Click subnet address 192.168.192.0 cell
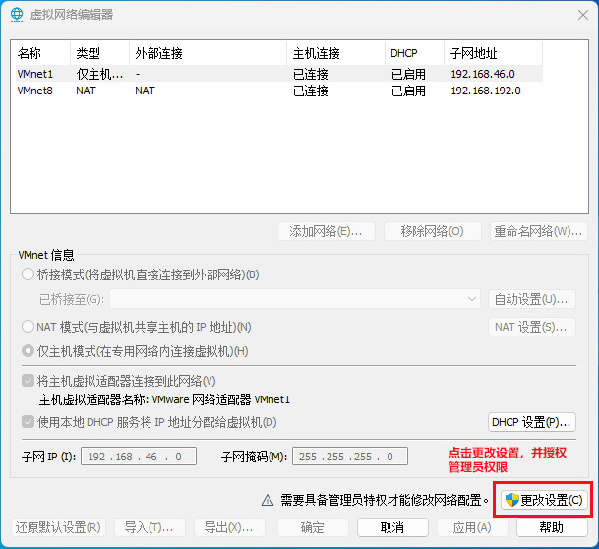This screenshot has width=599, height=549. pos(486,91)
